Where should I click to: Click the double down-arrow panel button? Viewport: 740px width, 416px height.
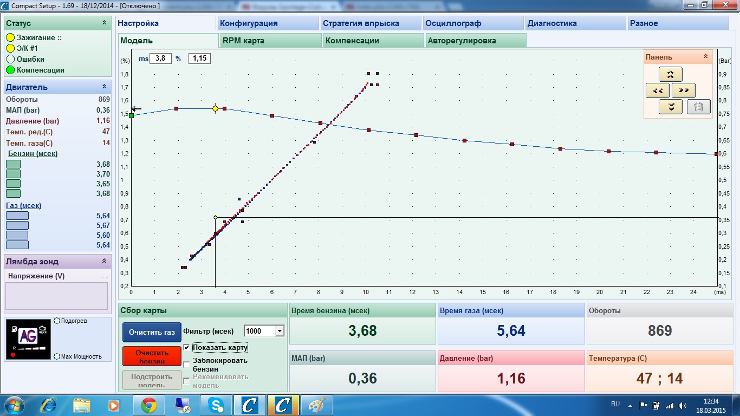click(x=670, y=107)
